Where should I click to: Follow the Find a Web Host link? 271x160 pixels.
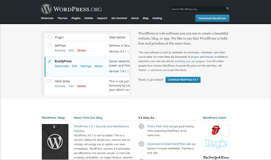[158, 126]
